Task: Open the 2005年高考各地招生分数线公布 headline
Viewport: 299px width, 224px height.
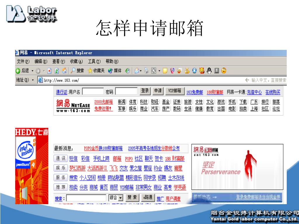Action: click(x=154, y=148)
